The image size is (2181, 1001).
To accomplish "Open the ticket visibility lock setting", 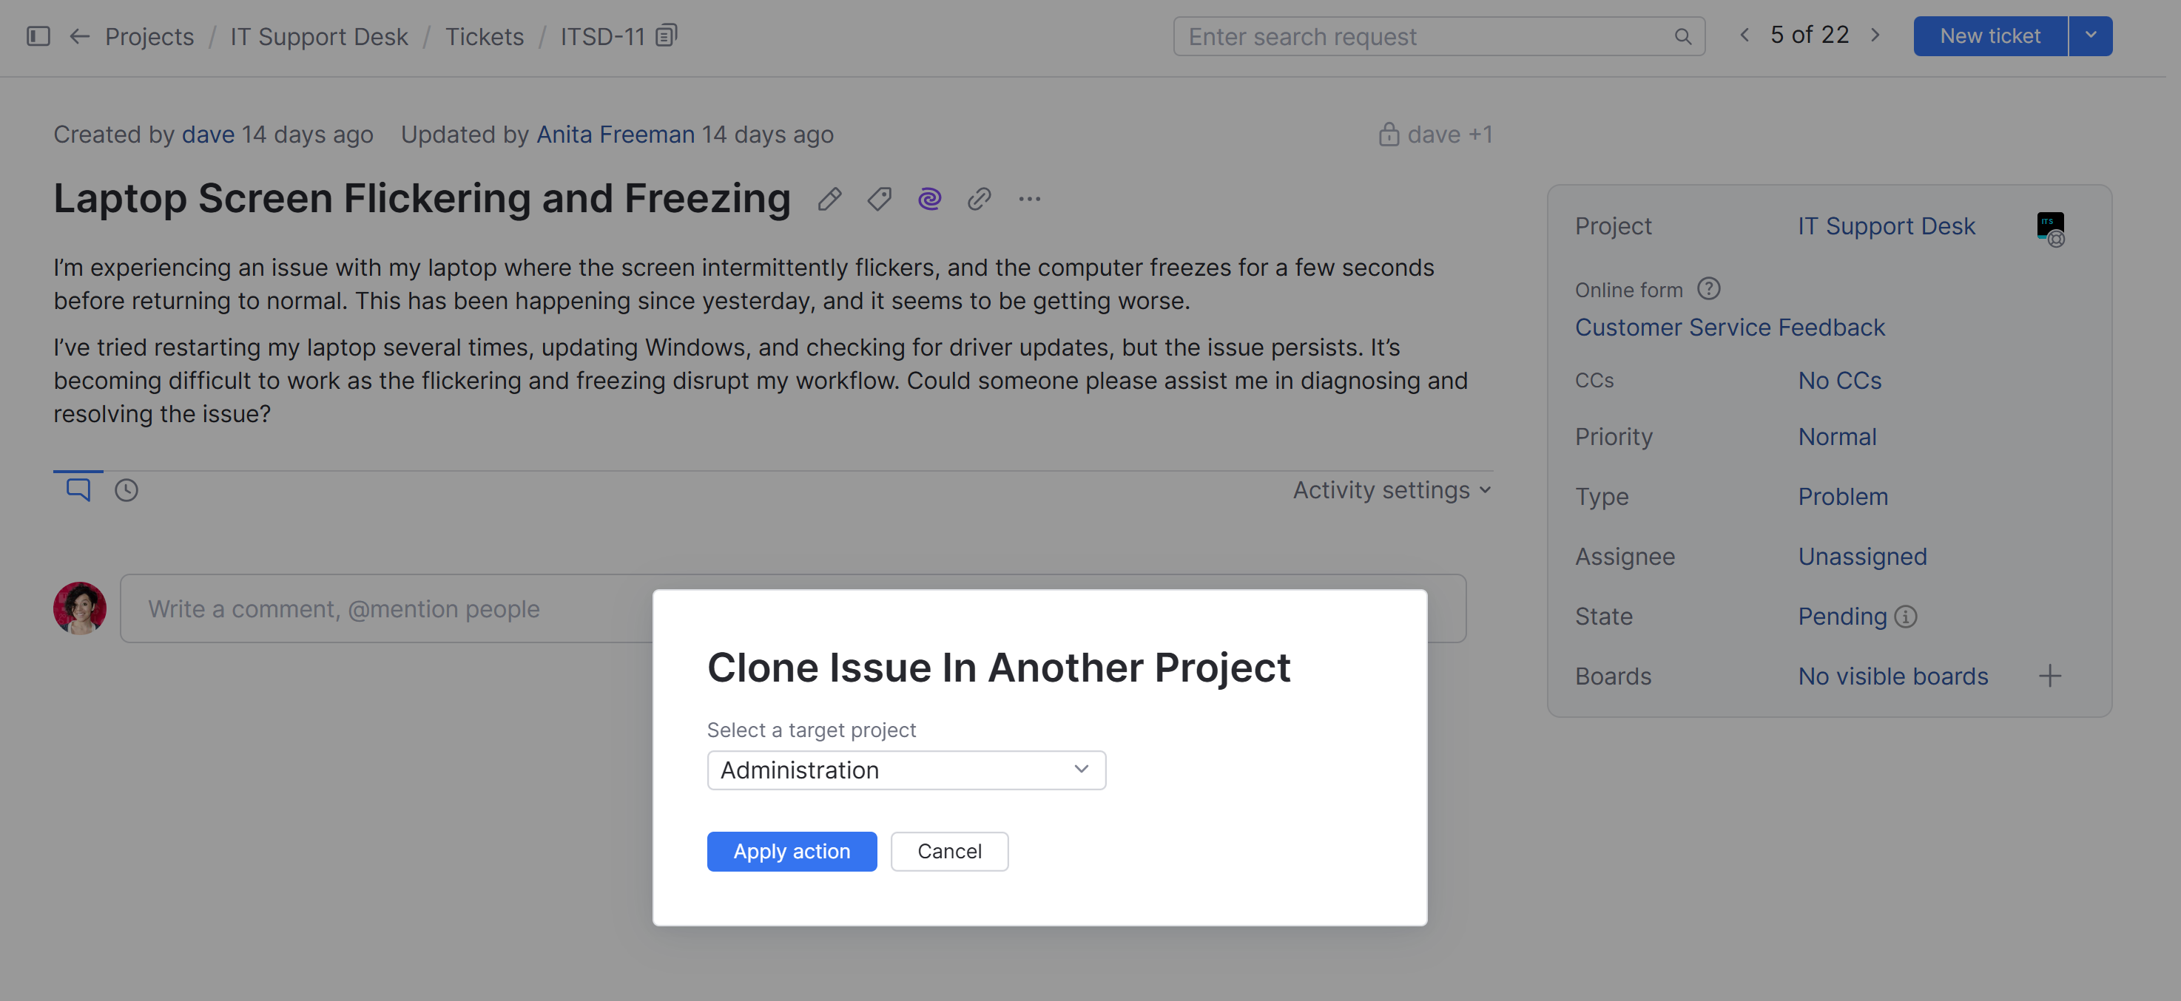I will 1389,135.
